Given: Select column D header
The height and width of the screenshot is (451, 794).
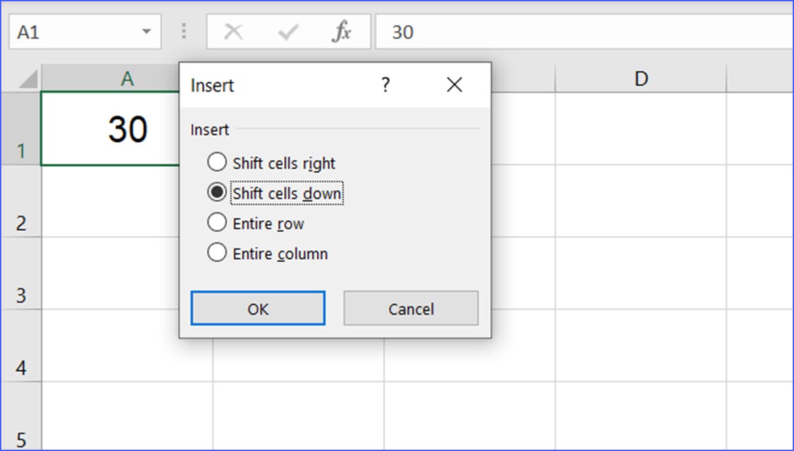Looking at the screenshot, I should click(640, 79).
